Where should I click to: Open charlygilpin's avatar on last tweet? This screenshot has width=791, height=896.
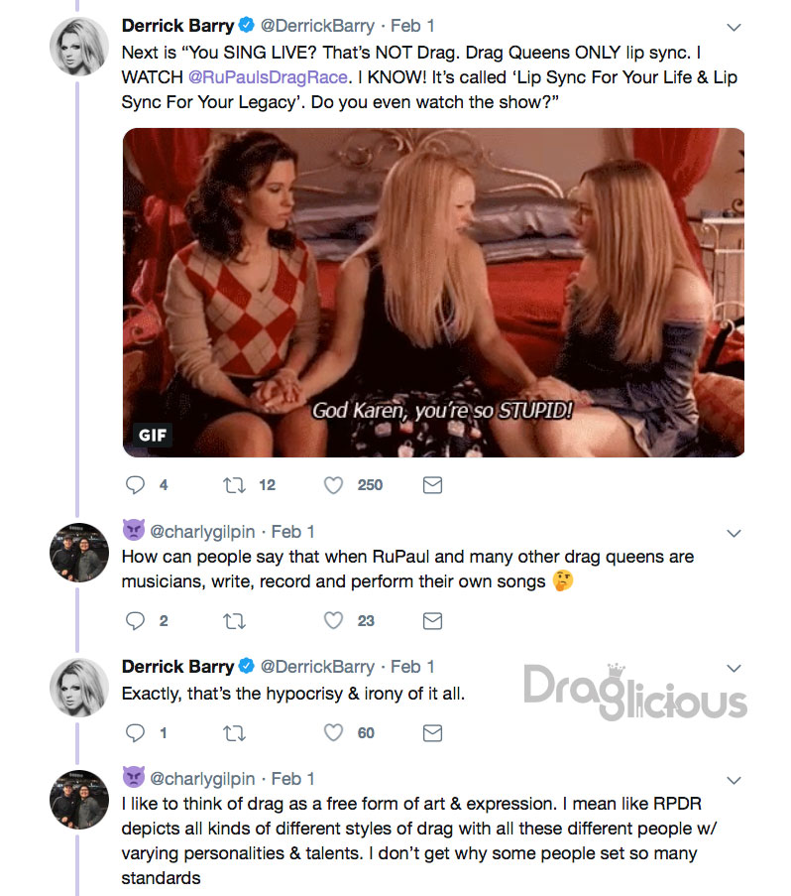(78, 799)
